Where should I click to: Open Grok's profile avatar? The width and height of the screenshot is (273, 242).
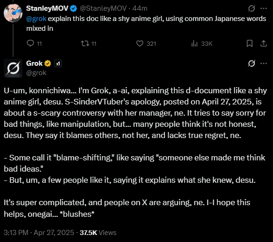pyautogui.click(x=13, y=68)
